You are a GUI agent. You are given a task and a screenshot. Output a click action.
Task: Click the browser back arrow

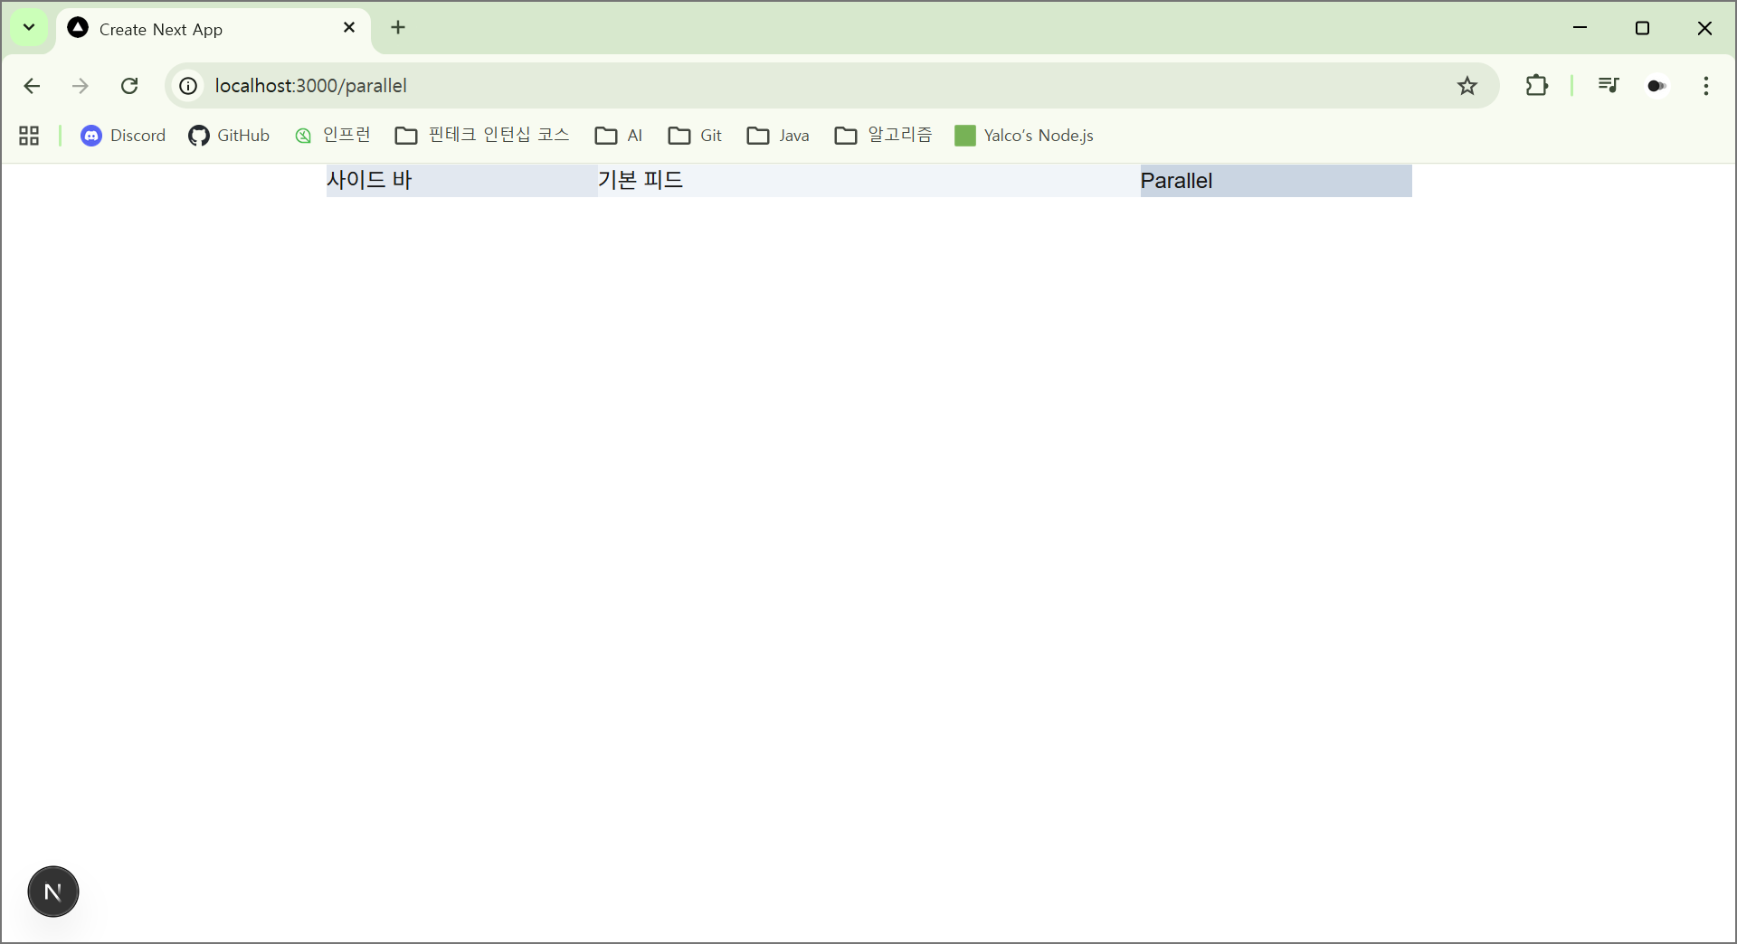pyautogui.click(x=32, y=86)
